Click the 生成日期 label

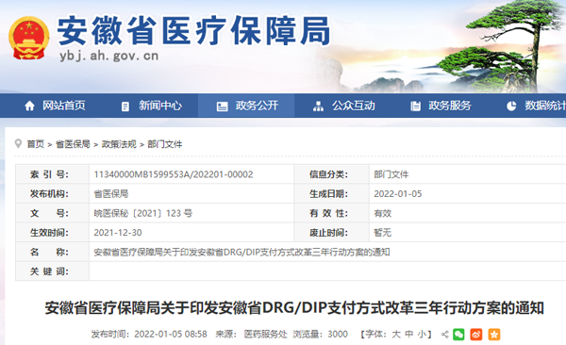pyautogui.click(x=328, y=194)
